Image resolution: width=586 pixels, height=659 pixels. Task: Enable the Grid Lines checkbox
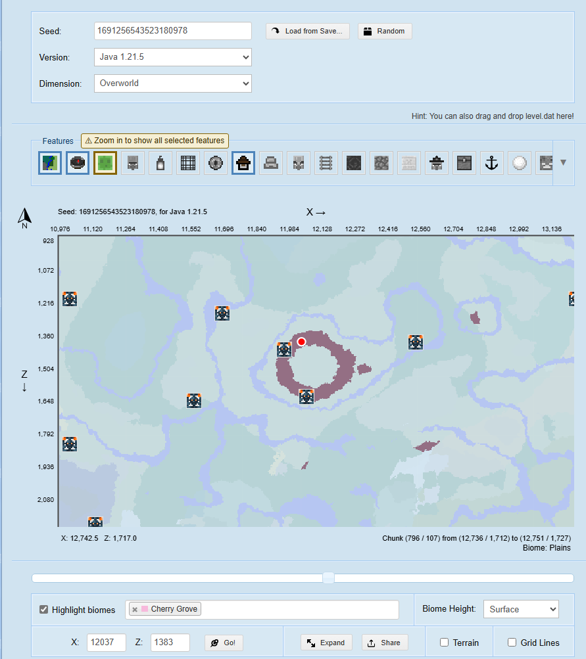(512, 642)
